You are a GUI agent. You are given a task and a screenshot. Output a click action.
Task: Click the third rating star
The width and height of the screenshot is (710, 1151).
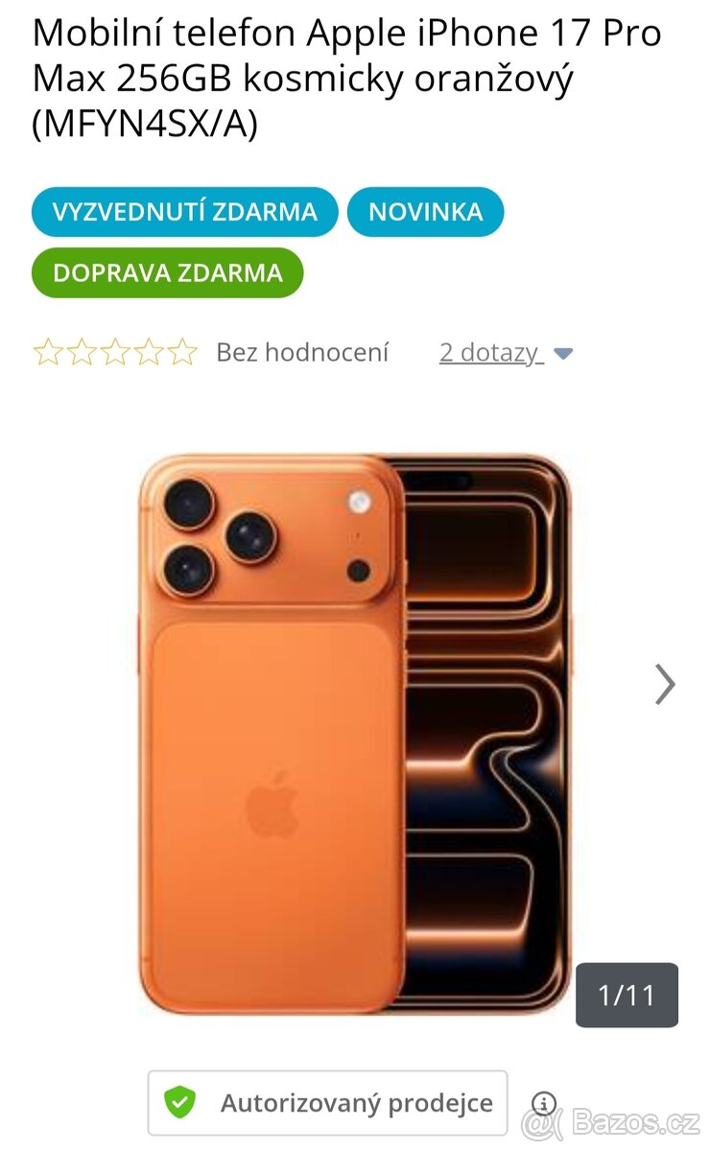pos(115,352)
